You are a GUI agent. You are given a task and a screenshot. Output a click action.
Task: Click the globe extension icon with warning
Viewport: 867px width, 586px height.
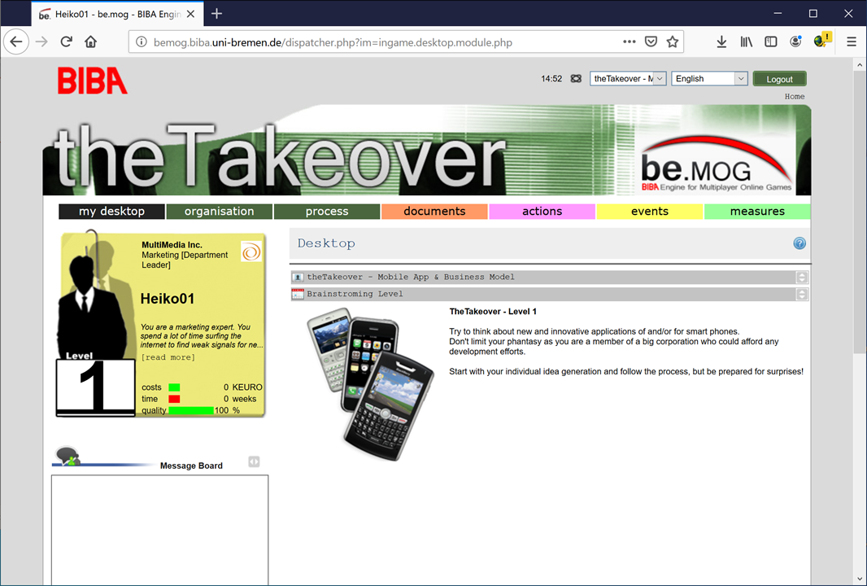click(822, 41)
